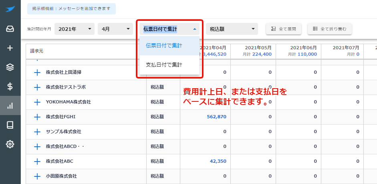The image size is (377, 184).
Task: Click the blue bird logo icon
Action: pyautogui.click(x=10, y=9)
